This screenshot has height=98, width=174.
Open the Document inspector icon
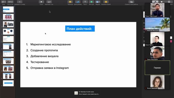[169, 2]
